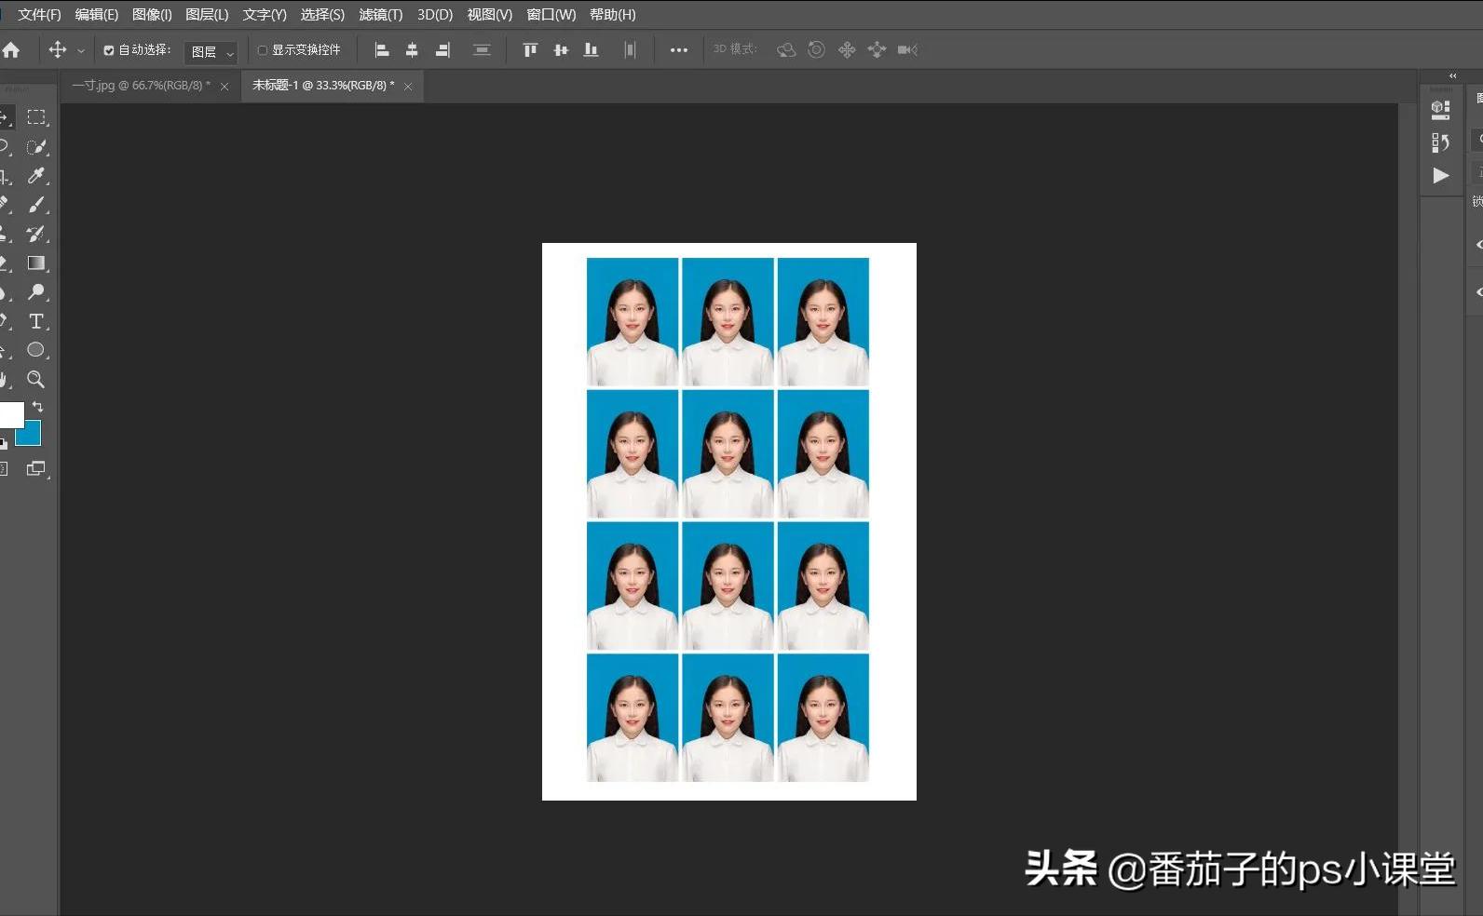1483x916 pixels.
Task: Align top edges of layers
Action: tap(530, 50)
